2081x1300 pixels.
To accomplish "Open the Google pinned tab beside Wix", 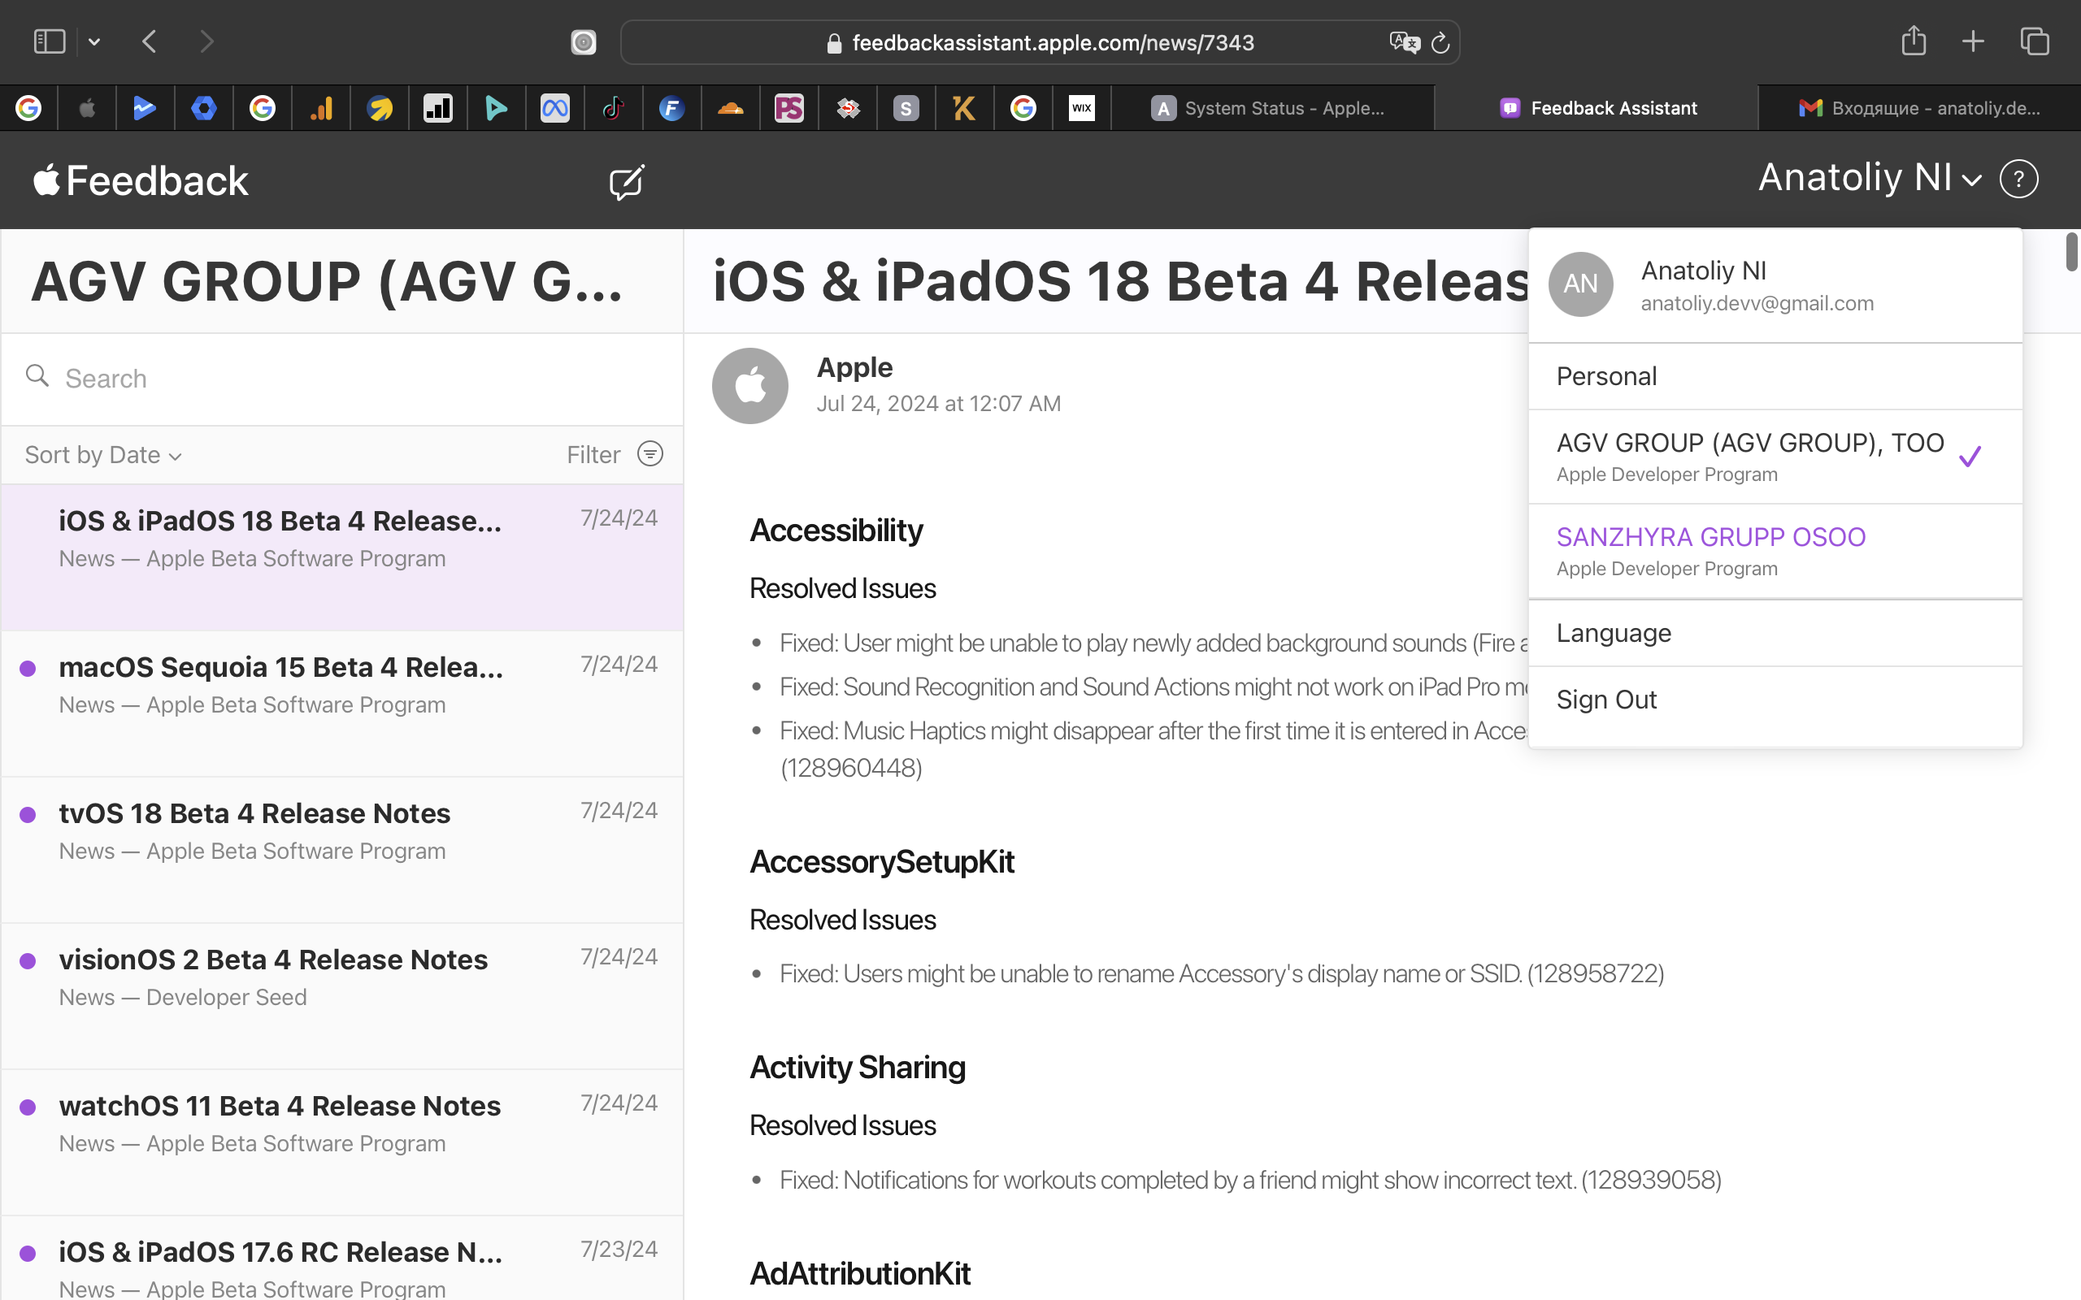I will [1023, 108].
